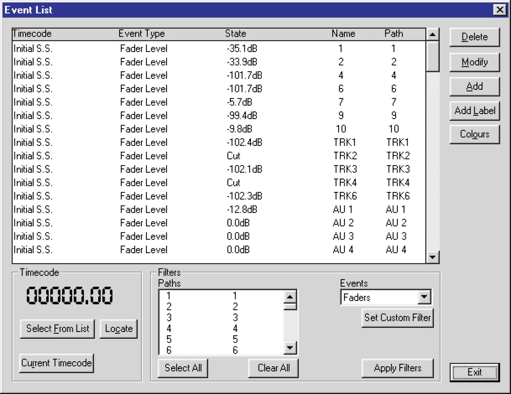The height and width of the screenshot is (394, 511).
Task: Click the 00000.00 timecode display
Action: 69,296
